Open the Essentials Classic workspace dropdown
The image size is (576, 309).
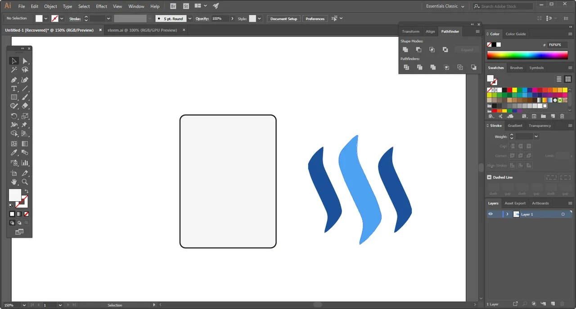pos(445,6)
